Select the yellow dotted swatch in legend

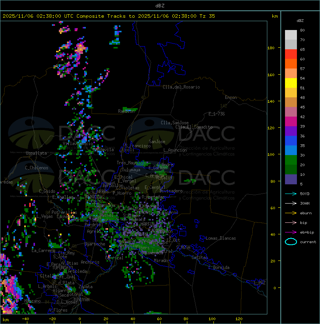291,83
